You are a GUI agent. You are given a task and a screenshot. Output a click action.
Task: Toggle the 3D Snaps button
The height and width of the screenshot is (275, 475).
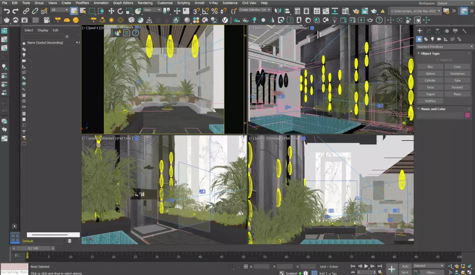196,11
